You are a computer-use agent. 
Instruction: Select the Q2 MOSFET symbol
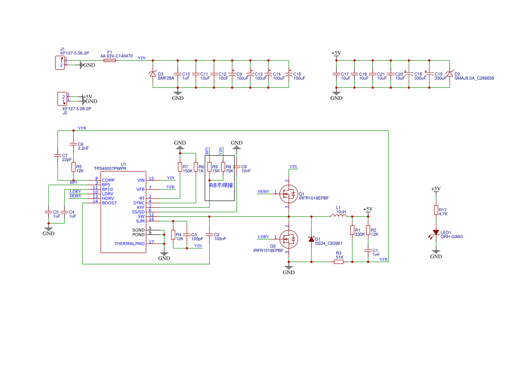coord(288,239)
